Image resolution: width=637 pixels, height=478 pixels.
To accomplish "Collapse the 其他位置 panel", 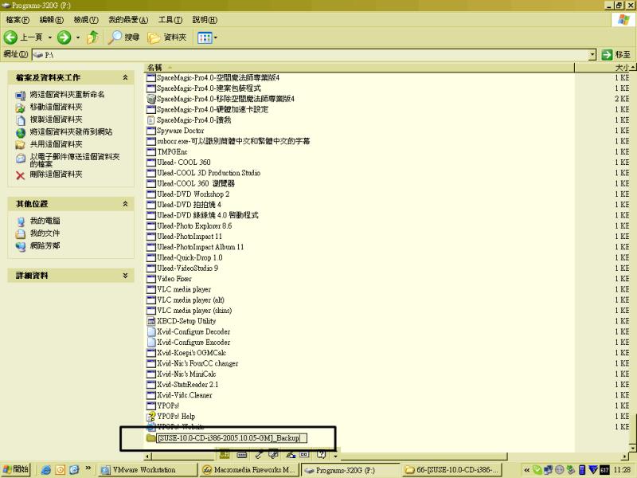I will coord(125,204).
